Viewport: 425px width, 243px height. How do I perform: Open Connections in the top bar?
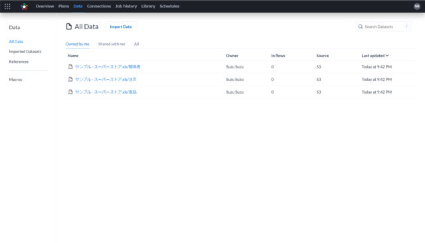(99, 6)
